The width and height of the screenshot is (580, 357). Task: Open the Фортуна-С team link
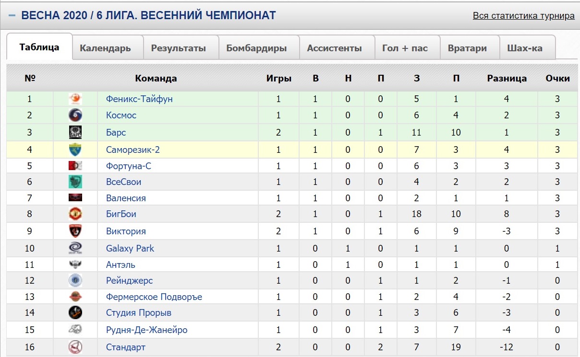click(129, 166)
